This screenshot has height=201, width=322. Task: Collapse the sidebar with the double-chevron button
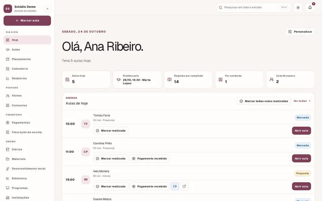(47, 9)
